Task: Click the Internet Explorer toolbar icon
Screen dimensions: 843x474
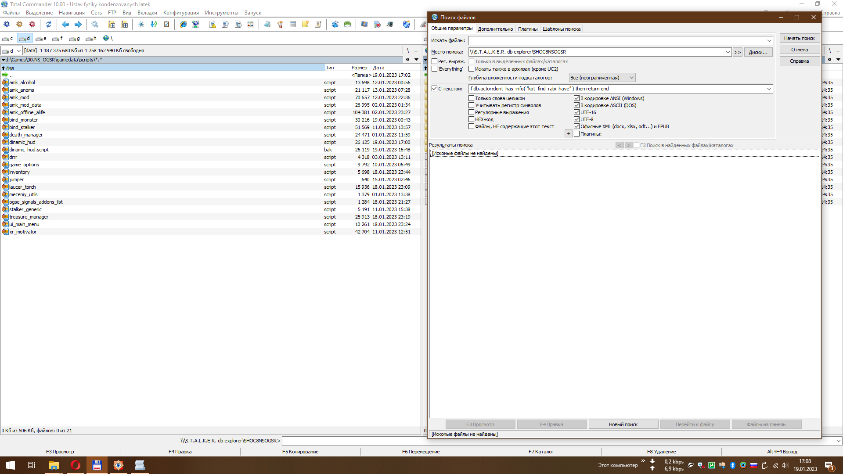Action: pyautogui.click(x=183, y=25)
